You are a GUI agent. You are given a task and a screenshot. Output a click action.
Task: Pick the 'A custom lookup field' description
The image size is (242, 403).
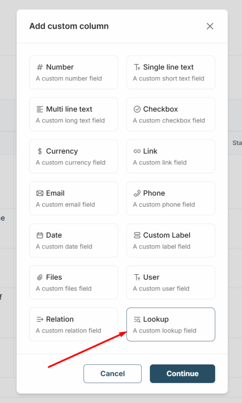(164, 331)
